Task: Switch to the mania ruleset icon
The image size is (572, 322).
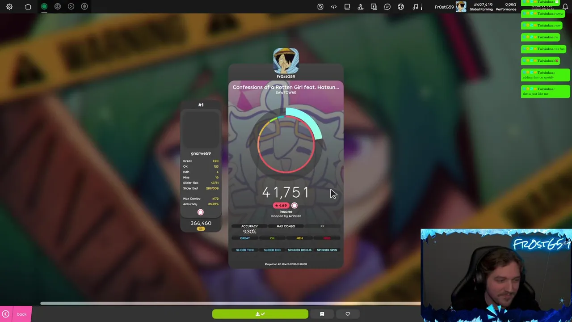Action: coord(84,6)
